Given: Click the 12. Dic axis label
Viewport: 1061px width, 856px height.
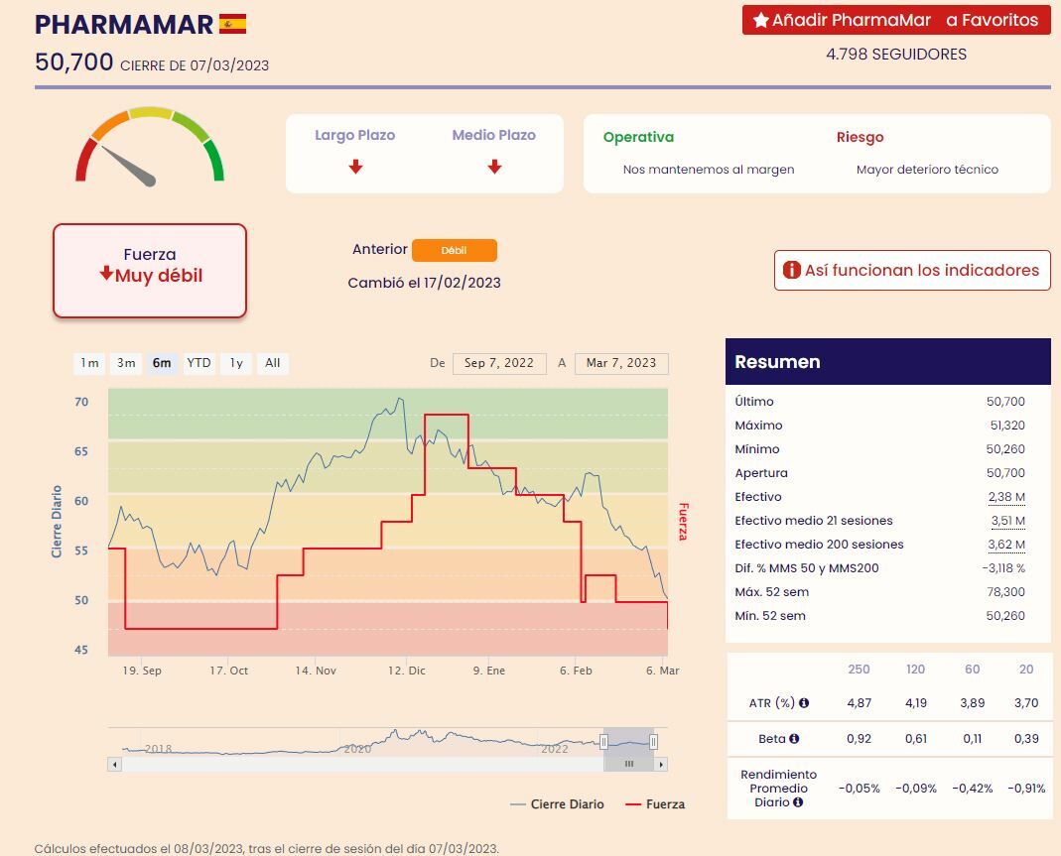Looking at the screenshot, I should pyautogui.click(x=407, y=671).
